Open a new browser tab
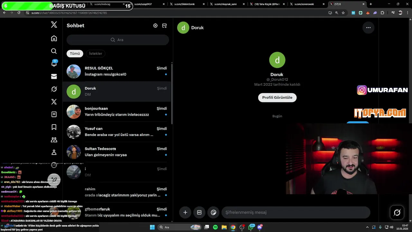The image size is (412, 232). [x=371, y=4]
